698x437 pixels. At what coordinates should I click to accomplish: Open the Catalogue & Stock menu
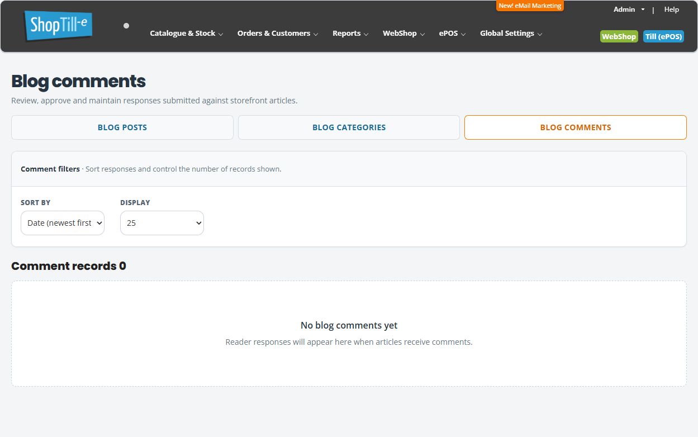[x=187, y=34]
